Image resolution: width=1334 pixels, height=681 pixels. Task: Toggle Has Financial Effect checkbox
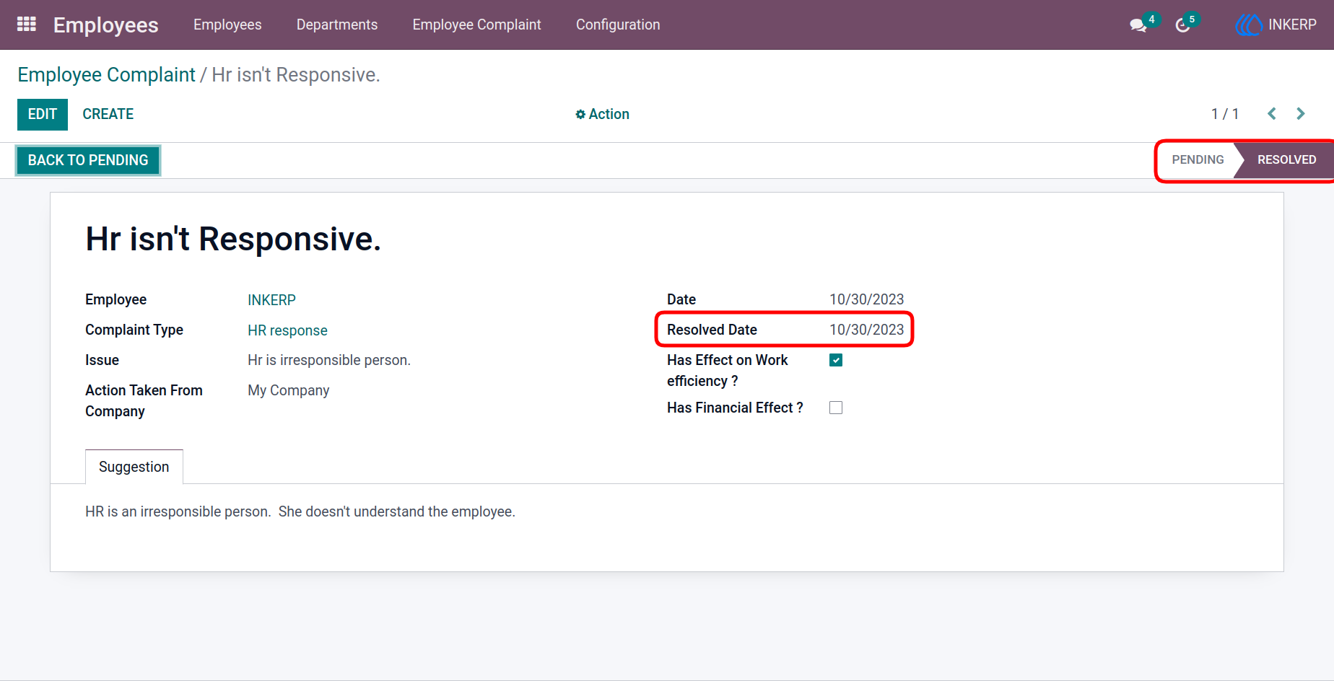pyautogui.click(x=836, y=408)
